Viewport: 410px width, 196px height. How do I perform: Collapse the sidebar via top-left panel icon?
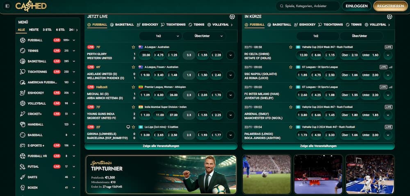[x=7, y=6]
